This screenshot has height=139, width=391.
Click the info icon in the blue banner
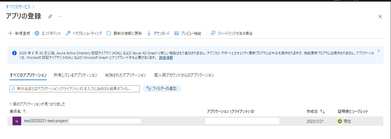[x=14, y=53]
